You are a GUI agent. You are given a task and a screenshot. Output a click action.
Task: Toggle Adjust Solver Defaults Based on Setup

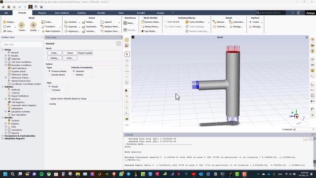tap(48, 99)
